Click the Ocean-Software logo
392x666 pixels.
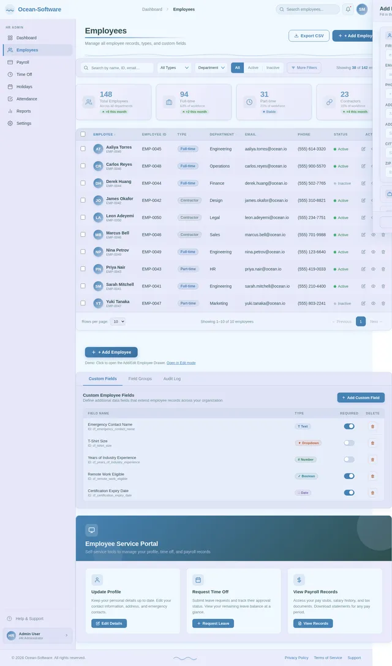(33, 9)
